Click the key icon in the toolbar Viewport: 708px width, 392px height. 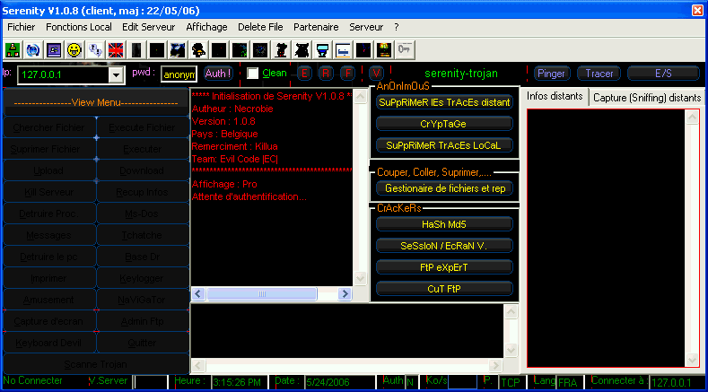click(x=404, y=48)
